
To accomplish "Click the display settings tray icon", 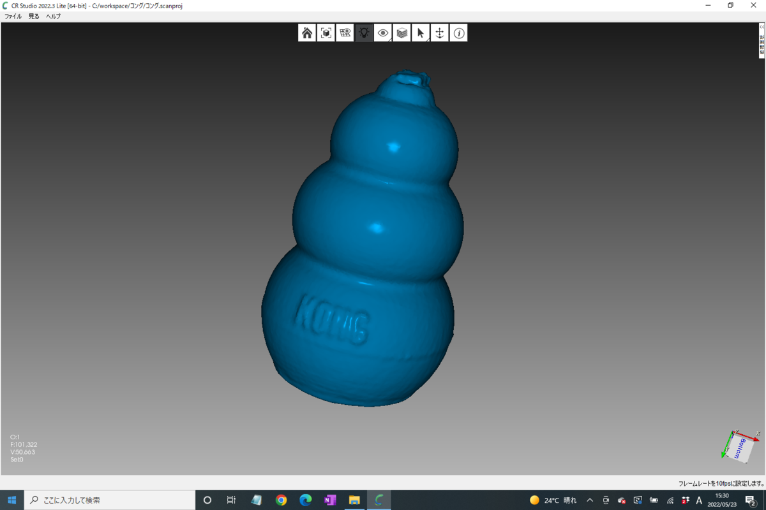I will click(x=638, y=500).
